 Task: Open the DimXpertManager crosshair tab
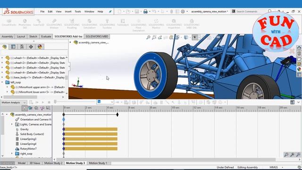31,47
